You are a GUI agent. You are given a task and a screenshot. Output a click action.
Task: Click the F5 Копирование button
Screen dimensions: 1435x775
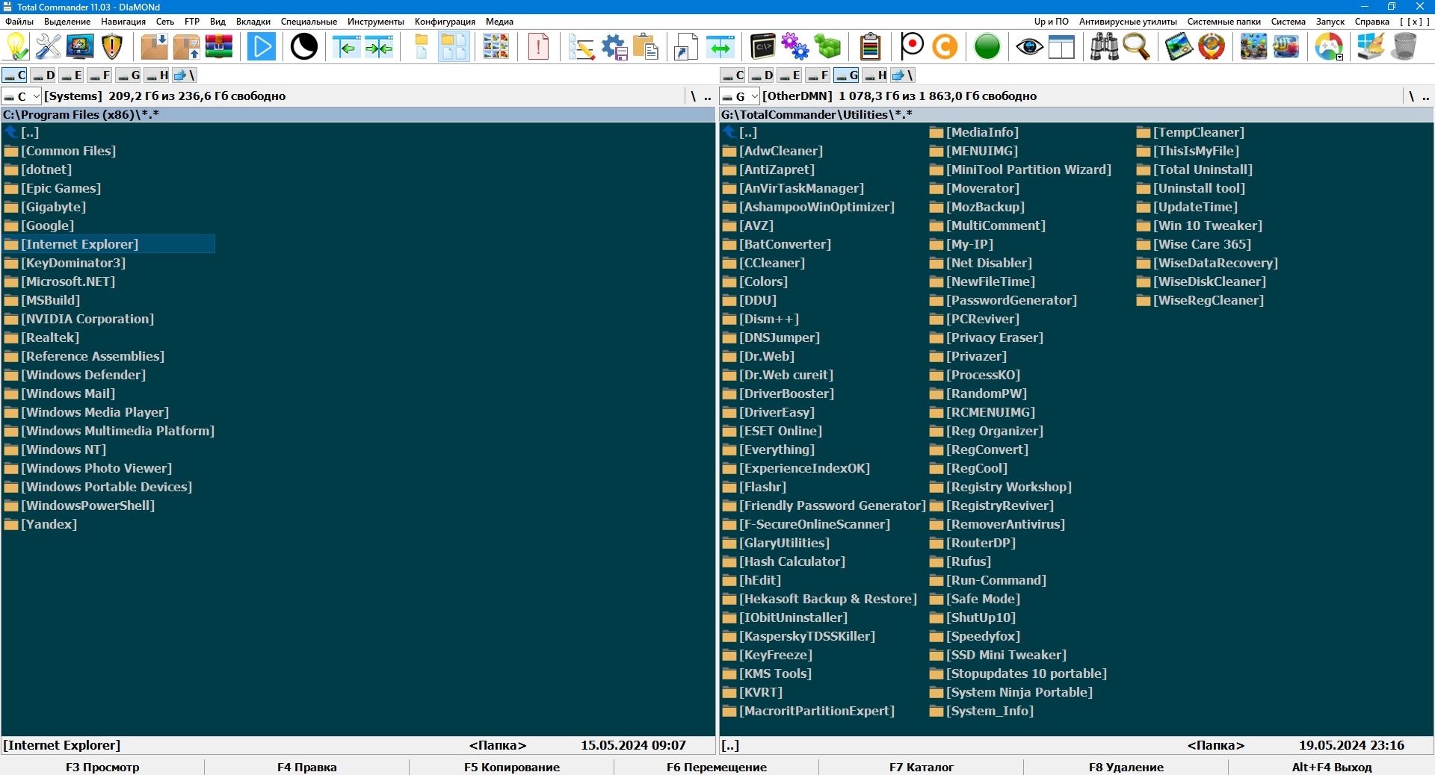[512, 767]
